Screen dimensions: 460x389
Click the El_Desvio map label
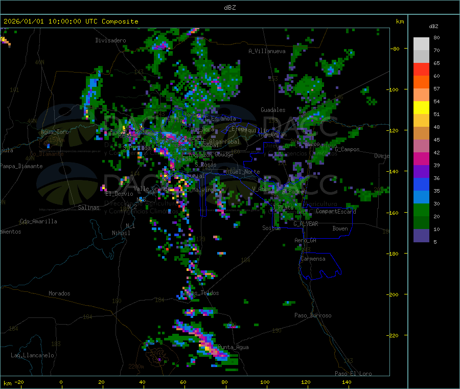click(x=120, y=194)
